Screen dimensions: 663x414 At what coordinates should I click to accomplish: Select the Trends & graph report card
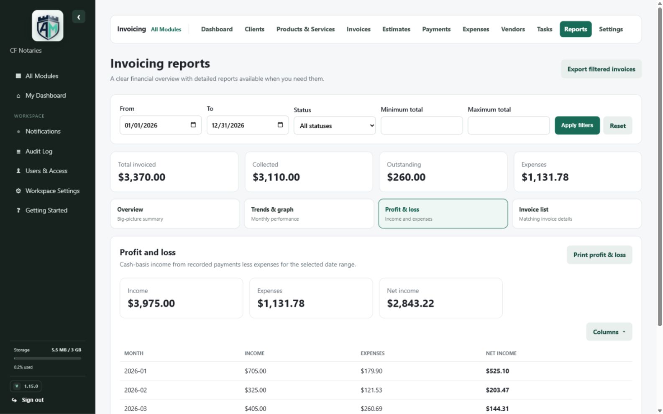point(309,213)
